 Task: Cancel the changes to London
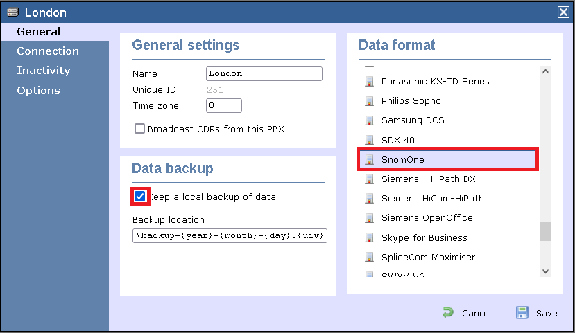tap(467, 313)
